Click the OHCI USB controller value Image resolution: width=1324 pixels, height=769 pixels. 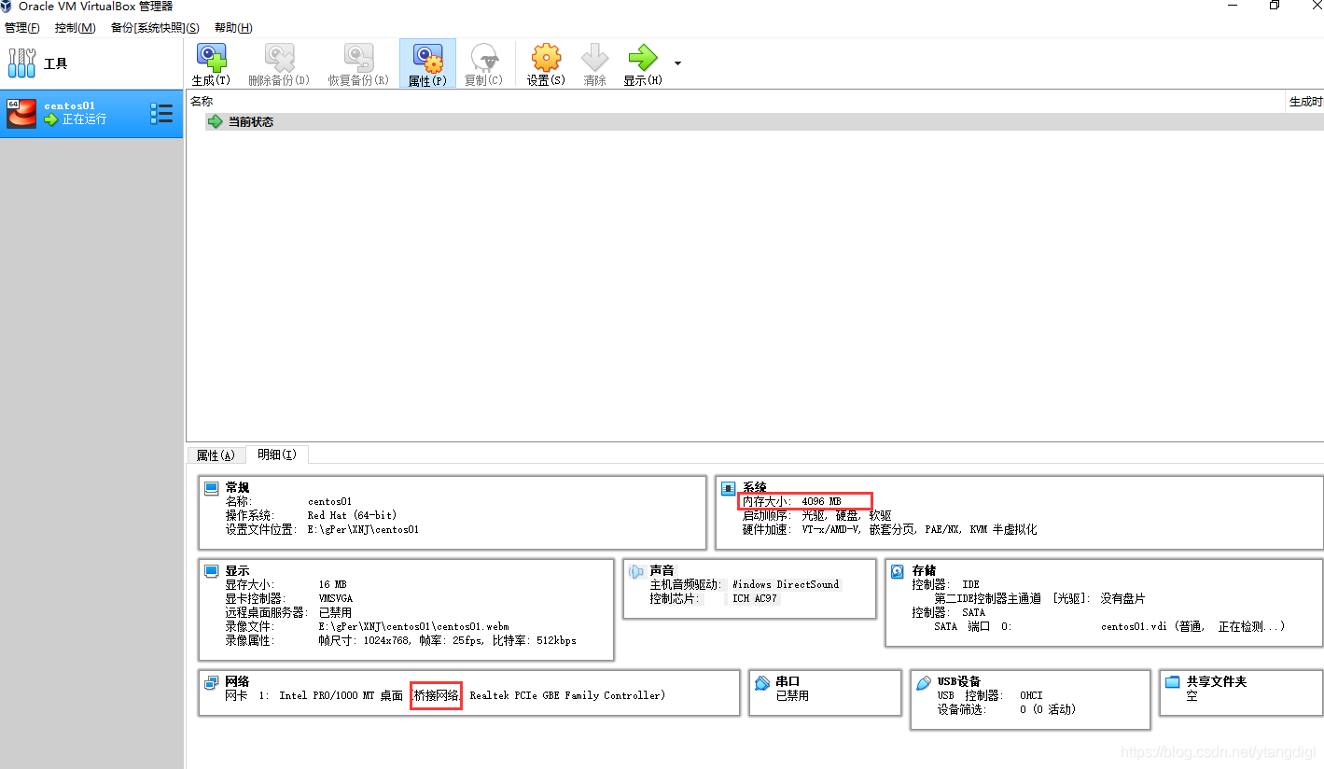coord(1031,695)
